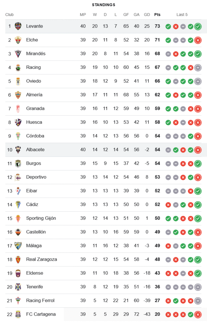Click the Elche club crest icon

click(x=18, y=40)
